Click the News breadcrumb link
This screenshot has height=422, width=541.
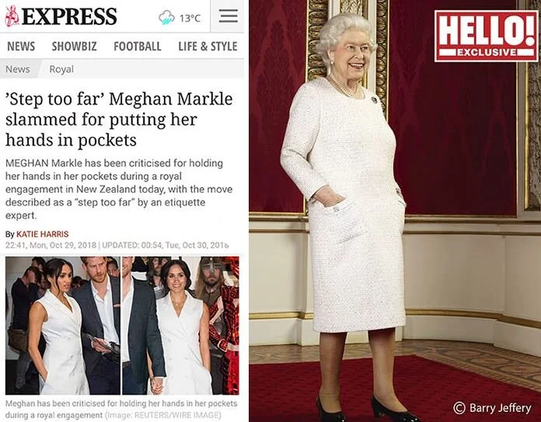18,69
